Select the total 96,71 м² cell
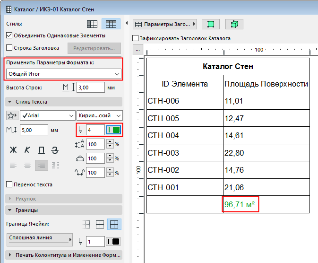Image resolution: width=318 pixels, height=263 pixels. coord(266,204)
